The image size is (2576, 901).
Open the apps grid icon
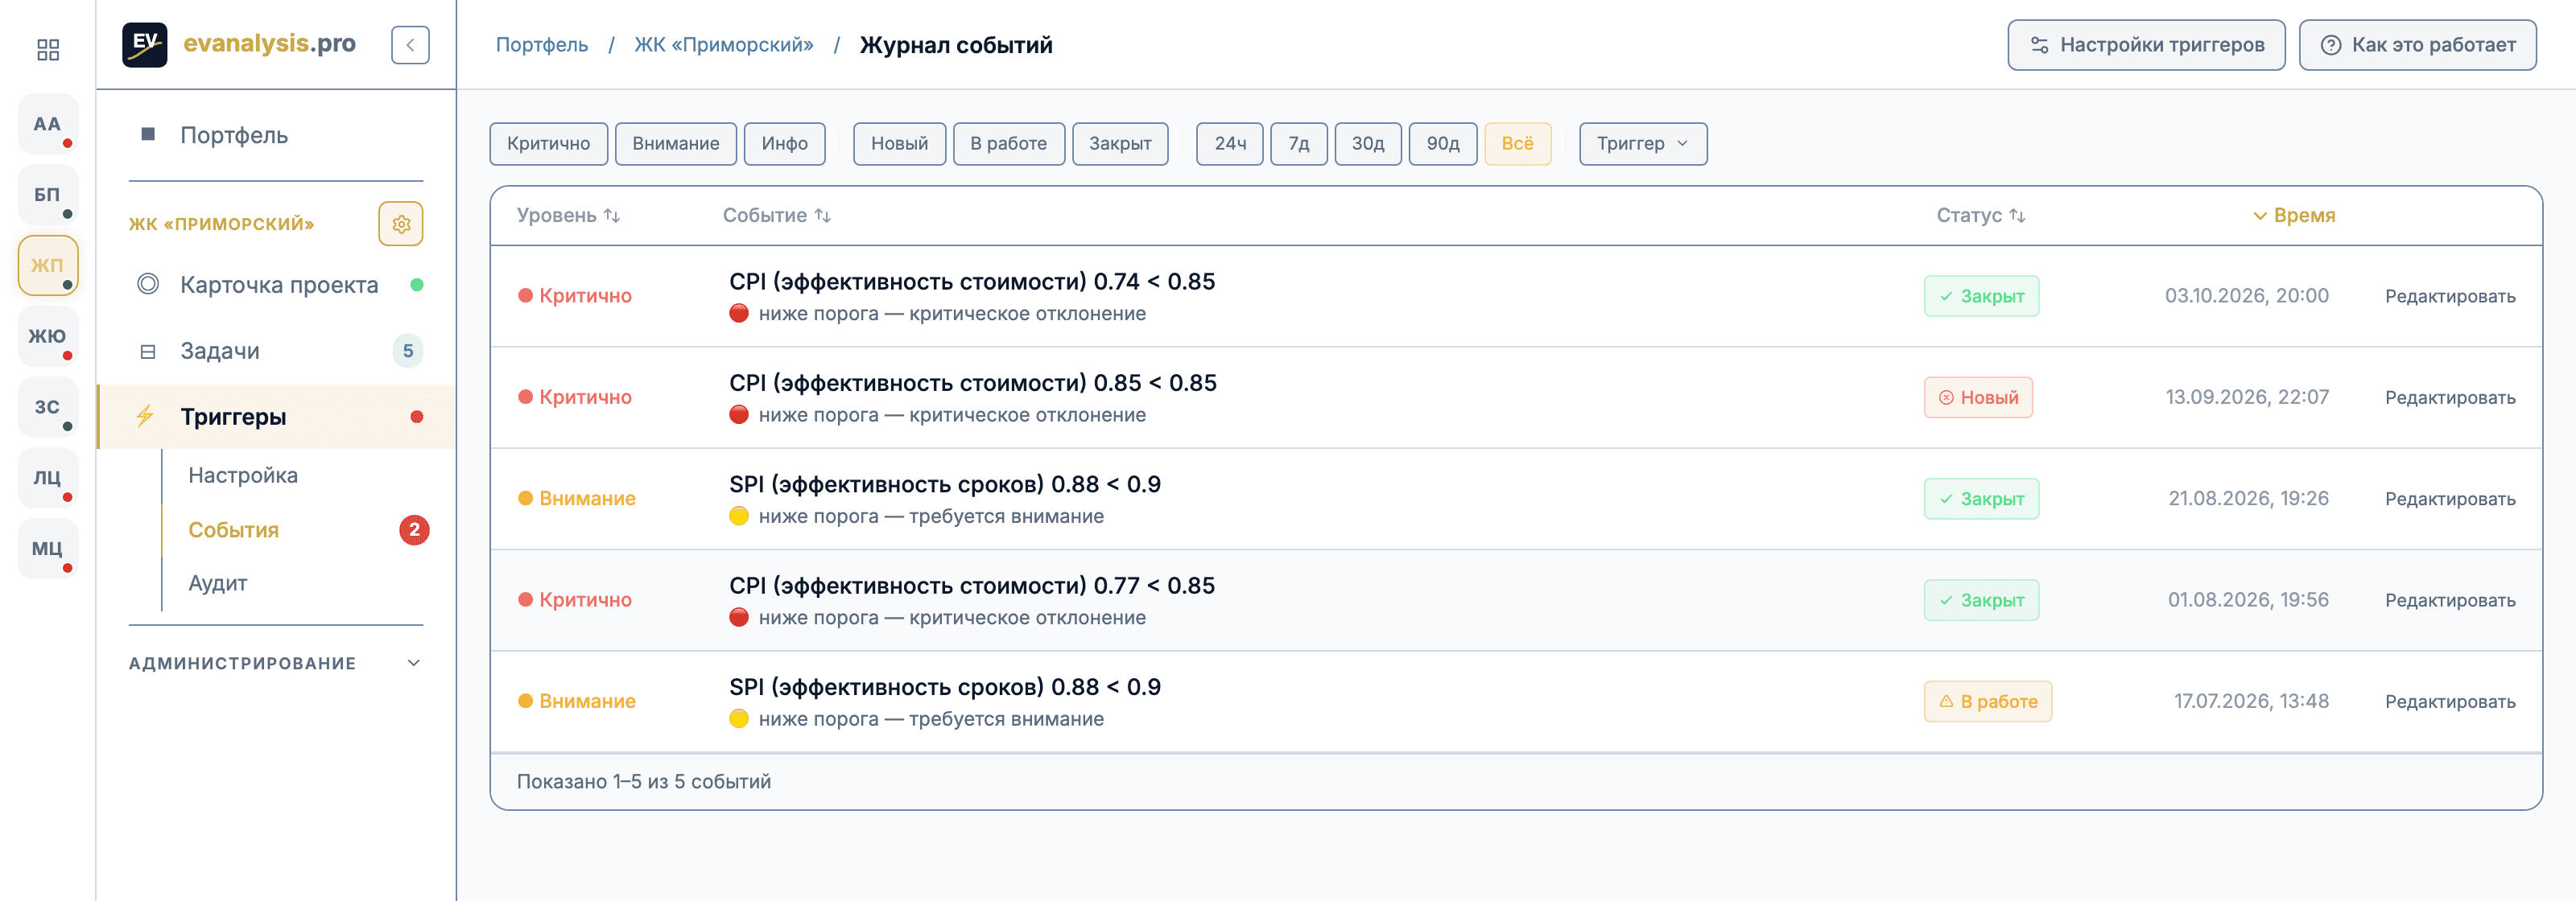pos(48,49)
